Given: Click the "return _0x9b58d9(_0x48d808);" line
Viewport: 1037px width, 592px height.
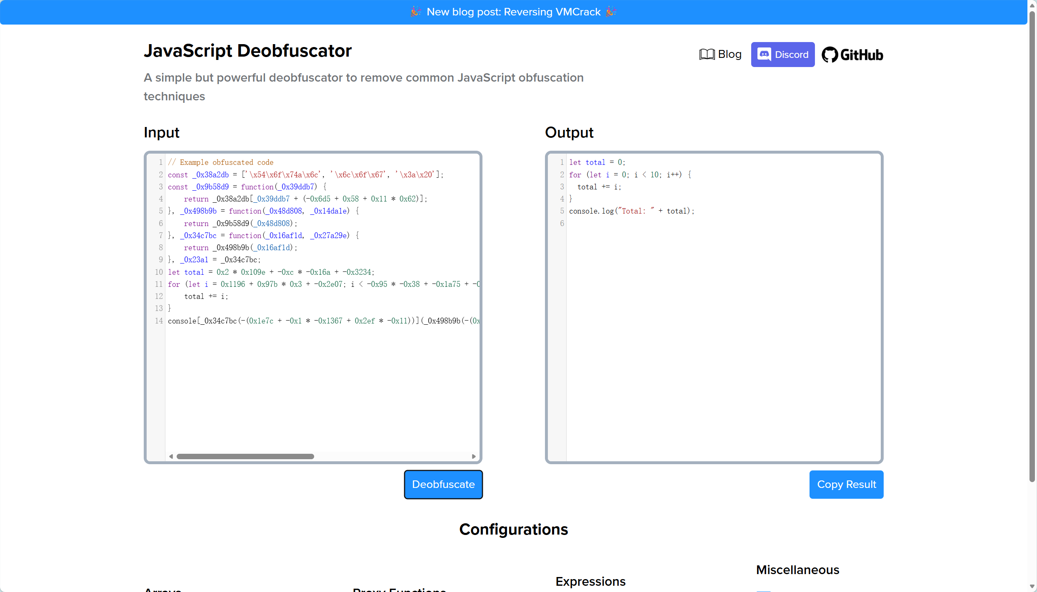Looking at the screenshot, I should 241,223.
